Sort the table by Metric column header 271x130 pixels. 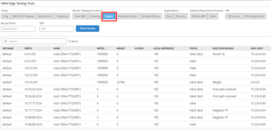coord(101,48)
